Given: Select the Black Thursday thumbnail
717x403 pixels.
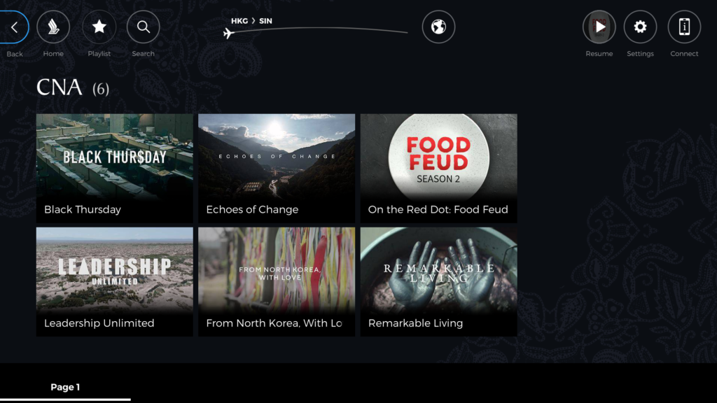Looking at the screenshot, I should 115,157.
